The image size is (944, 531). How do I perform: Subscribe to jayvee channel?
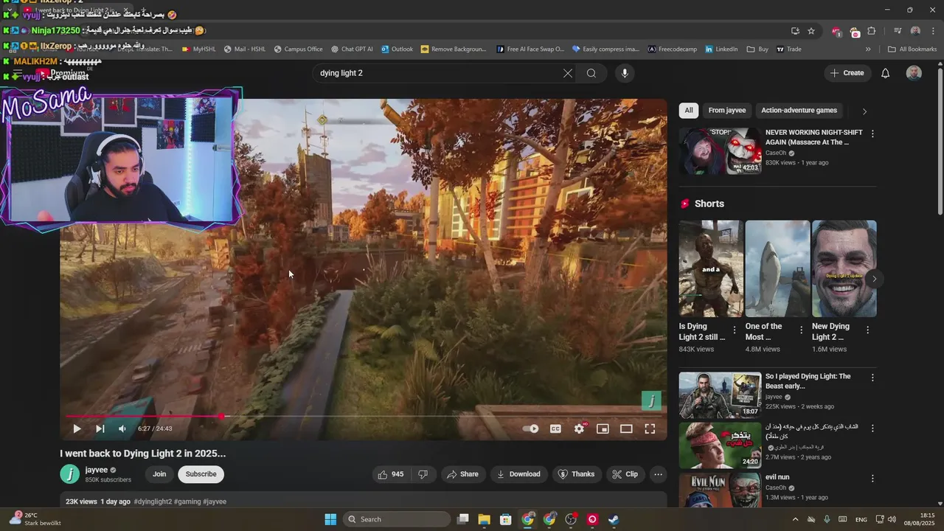(201, 474)
